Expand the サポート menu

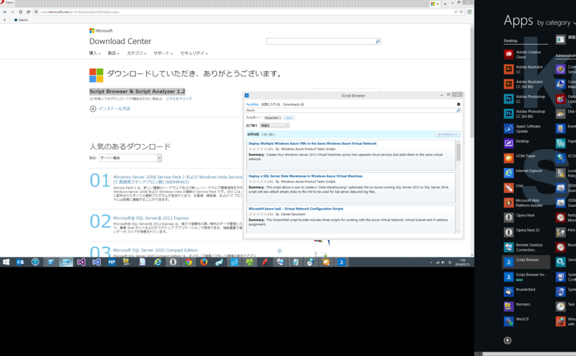click(163, 53)
